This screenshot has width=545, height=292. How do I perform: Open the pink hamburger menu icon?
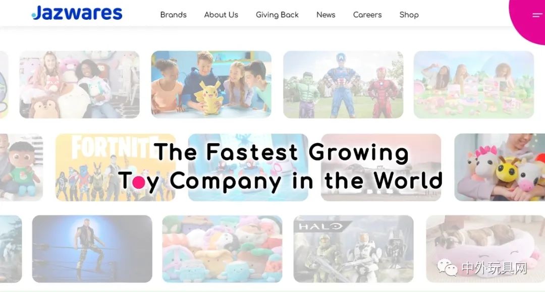[x=537, y=15]
